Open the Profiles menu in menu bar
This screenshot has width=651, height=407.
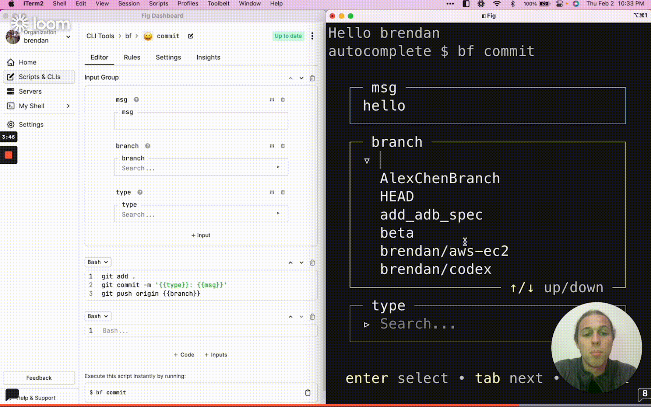(x=188, y=4)
